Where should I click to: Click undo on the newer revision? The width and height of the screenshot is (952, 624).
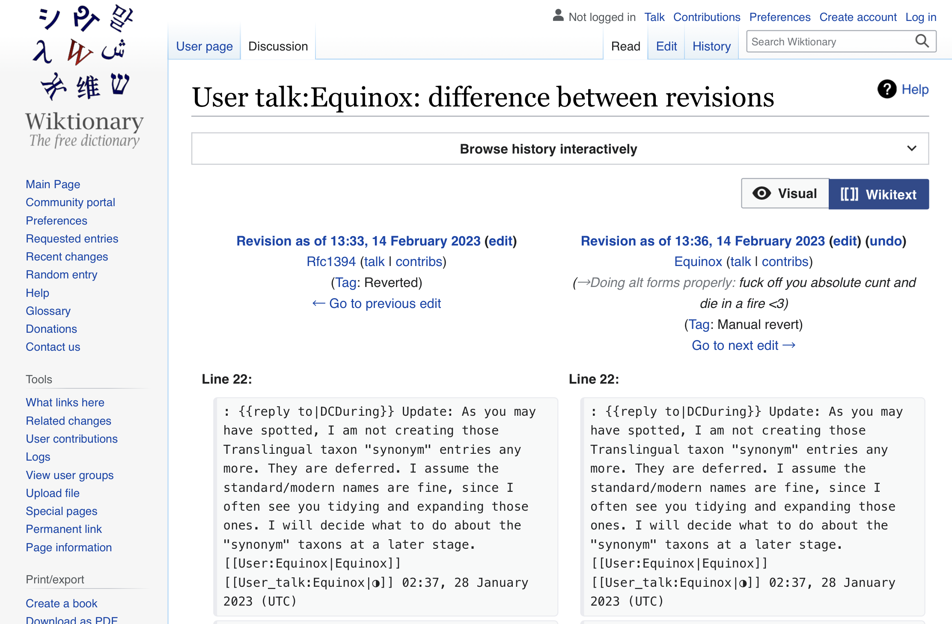(885, 241)
